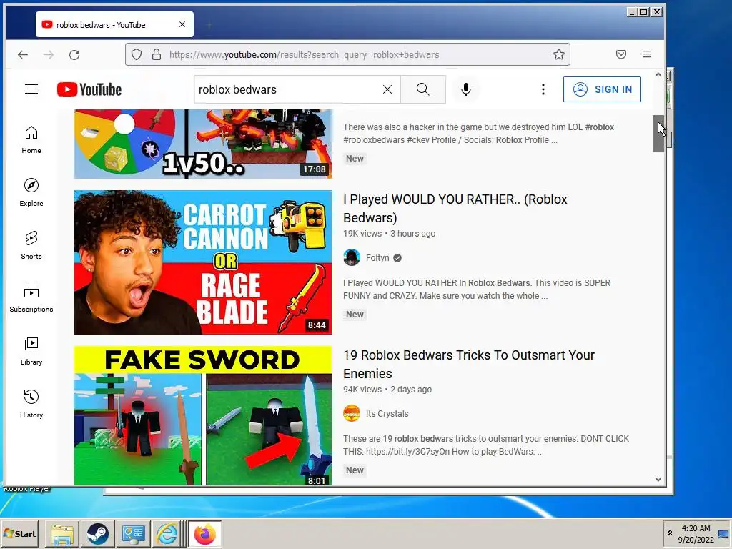The image size is (732, 549).
Task: Click 94K views 2 days ago text
Action: (387, 390)
